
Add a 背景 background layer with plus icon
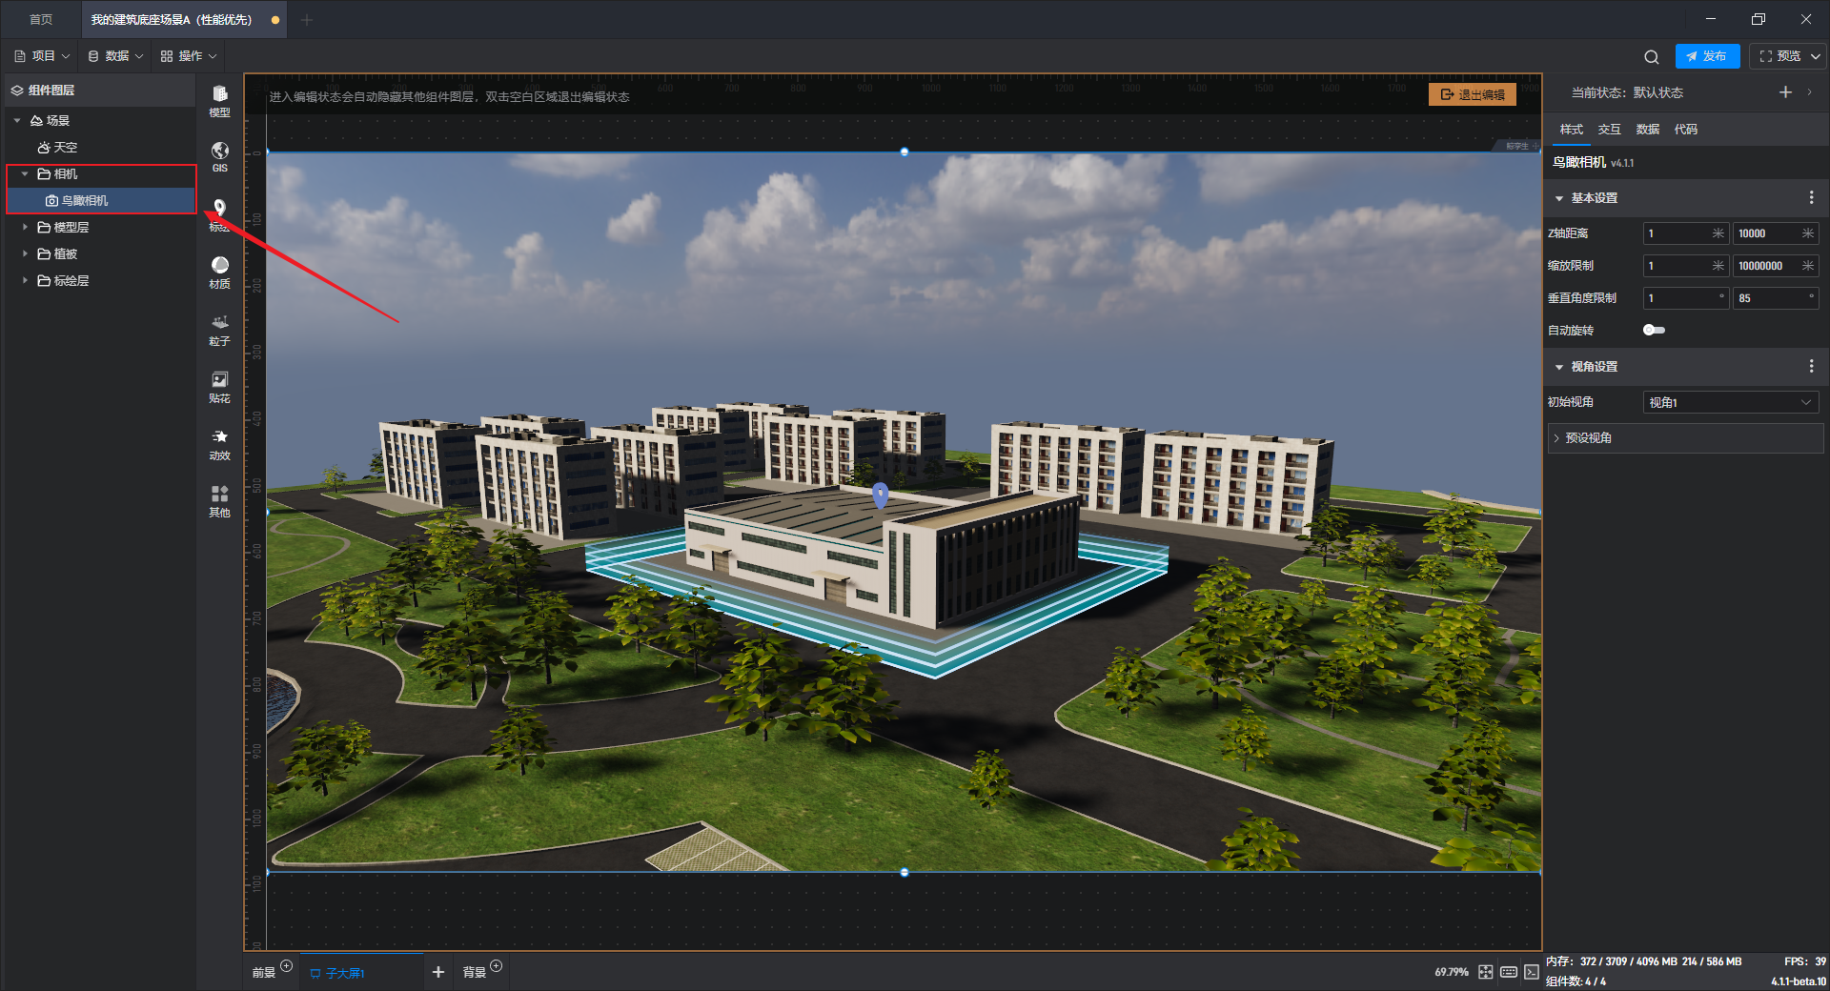coord(496,966)
